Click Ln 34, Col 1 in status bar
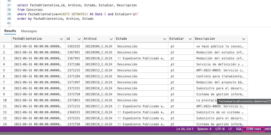This screenshot has width=271, height=135. pos(185,129)
